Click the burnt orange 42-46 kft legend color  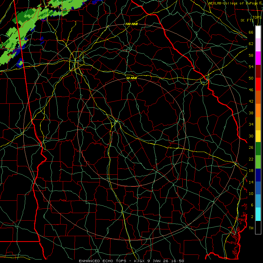point(258,97)
